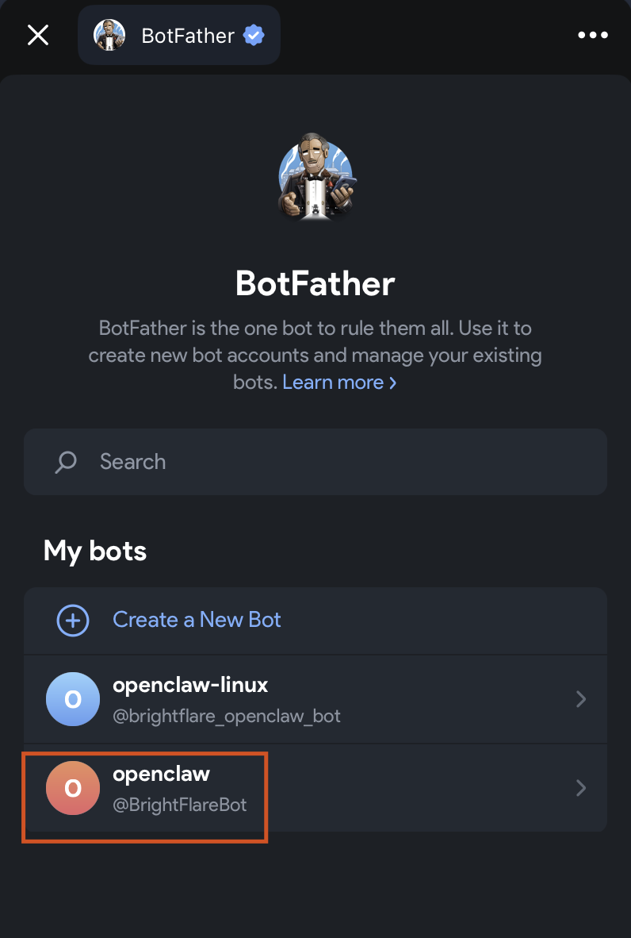Focus the Search input field
The width and height of the screenshot is (631, 938).
(333, 462)
